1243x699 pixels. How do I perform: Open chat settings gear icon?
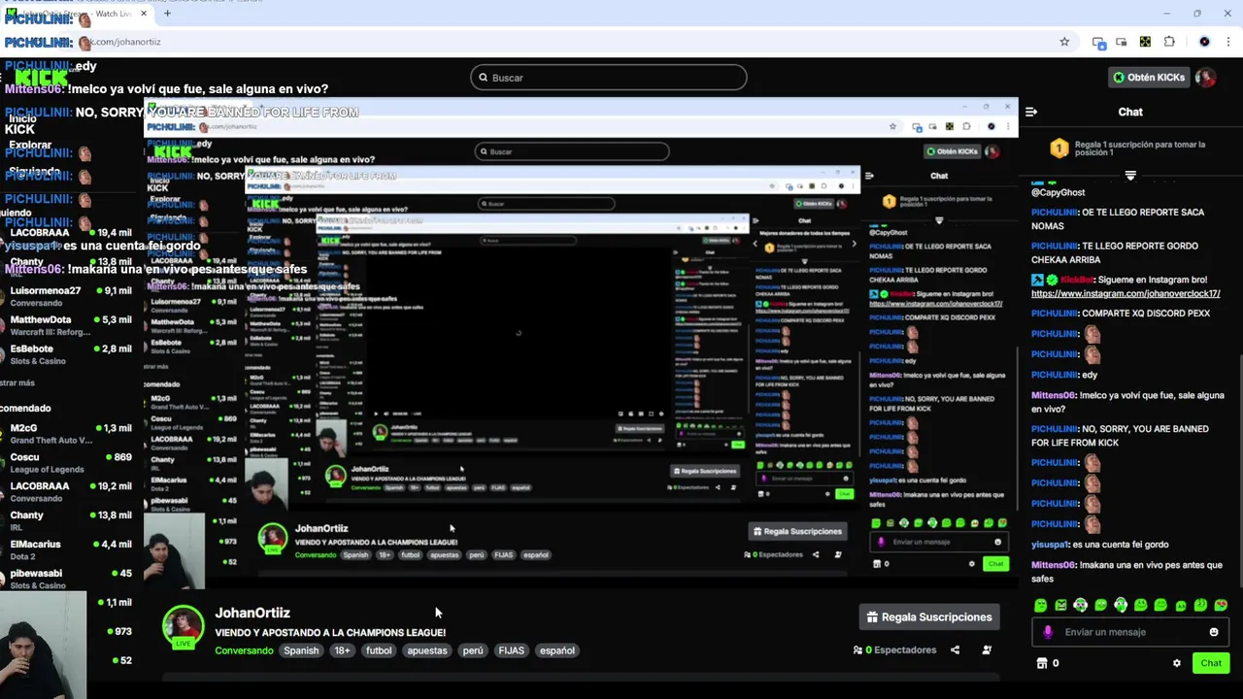tap(1177, 663)
